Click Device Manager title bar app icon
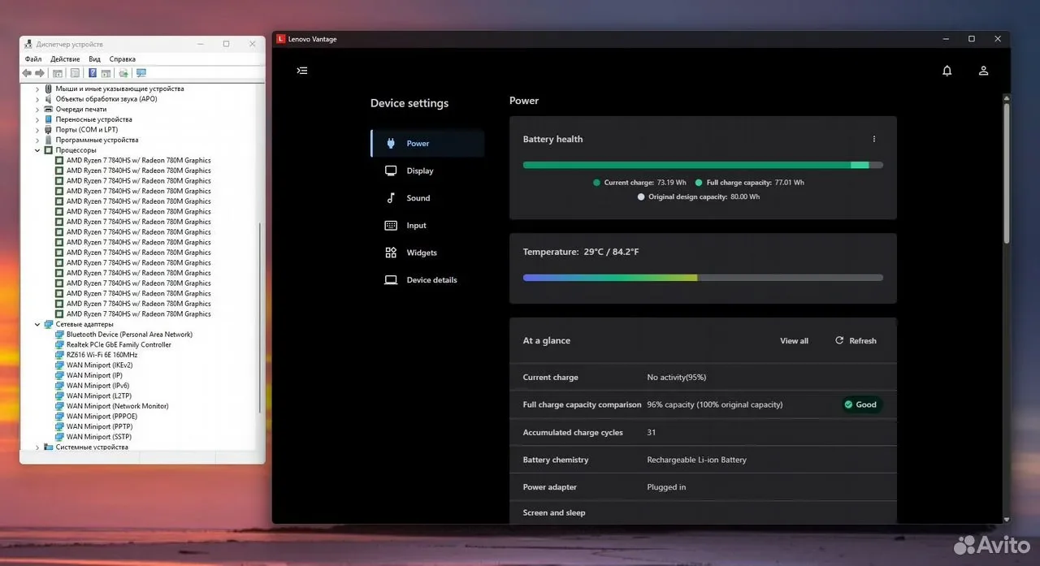Viewport: 1040px width, 566px height. [28, 44]
